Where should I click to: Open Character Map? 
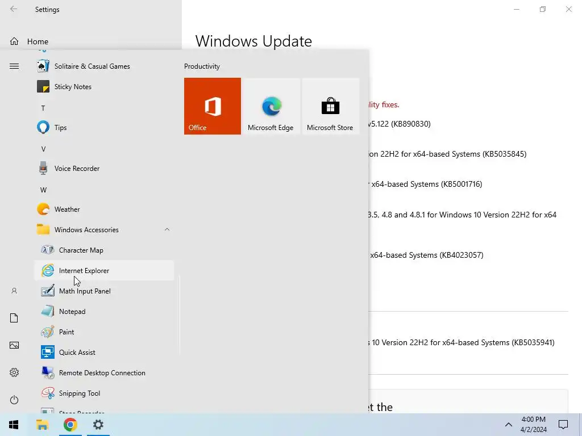pyautogui.click(x=104, y=250)
